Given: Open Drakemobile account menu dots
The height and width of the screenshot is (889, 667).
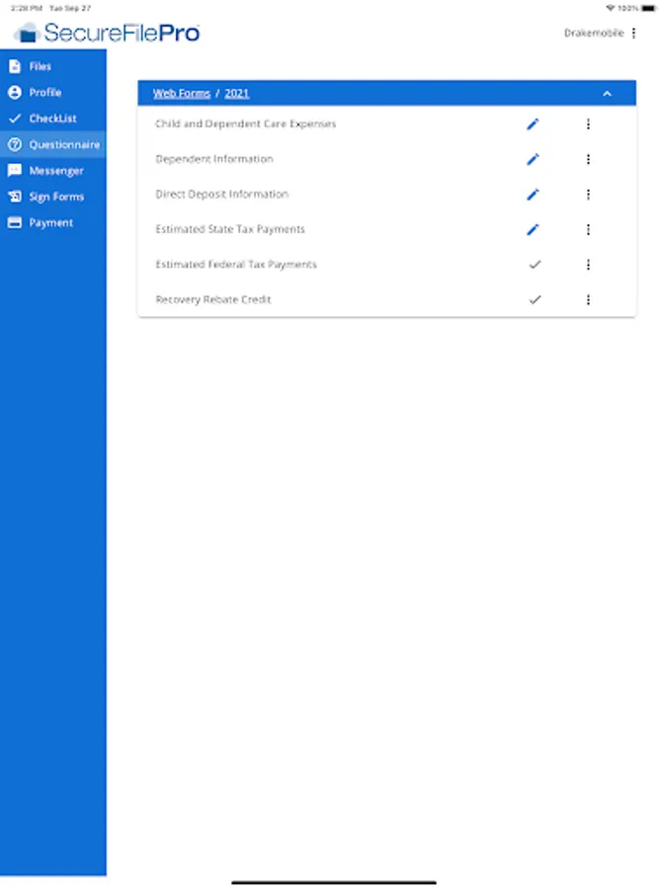Looking at the screenshot, I should (x=633, y=33).
